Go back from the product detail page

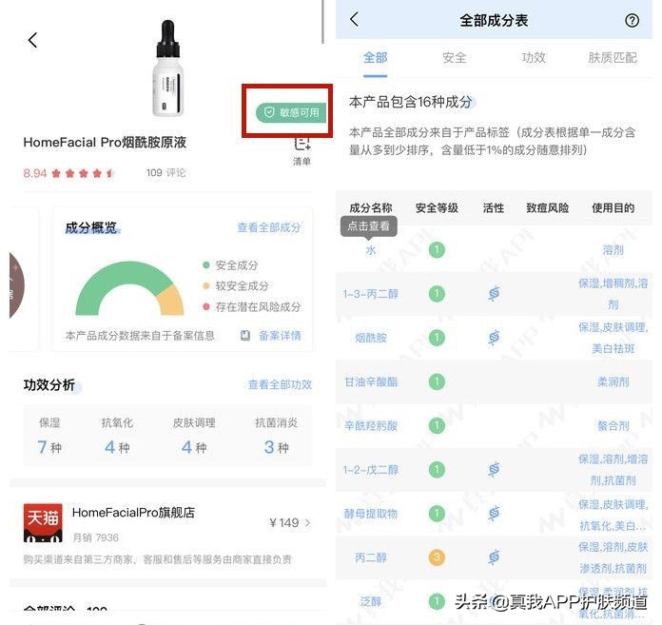point(32,41)
